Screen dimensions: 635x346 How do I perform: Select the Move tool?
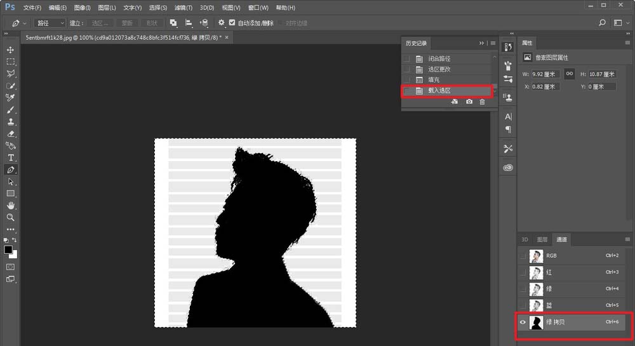click(10, 50)
